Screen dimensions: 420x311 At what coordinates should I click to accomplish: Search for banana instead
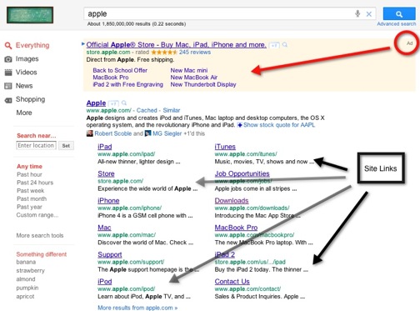tap(26, 262)
